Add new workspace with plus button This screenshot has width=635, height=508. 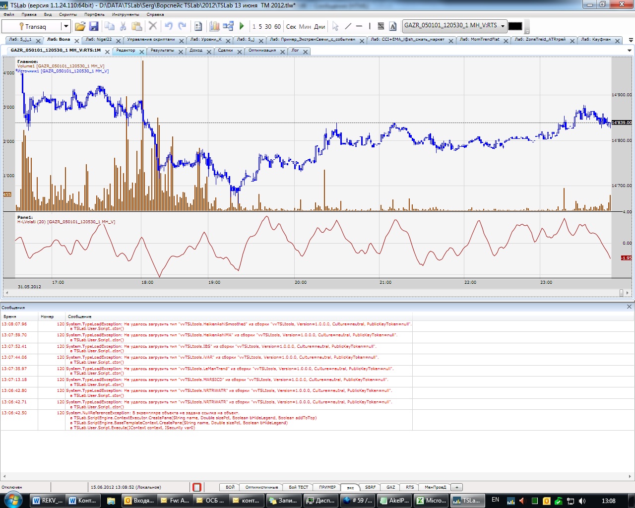point(457,487)
